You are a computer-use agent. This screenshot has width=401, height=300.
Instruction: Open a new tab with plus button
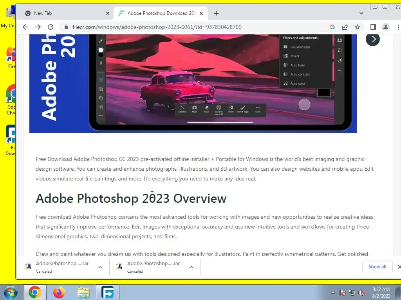[x=216, y=13]
